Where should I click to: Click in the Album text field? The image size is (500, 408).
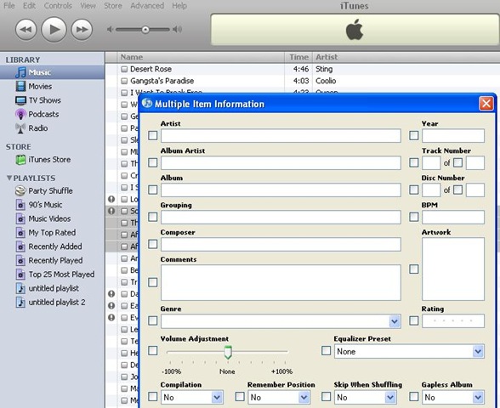(281, 190)
